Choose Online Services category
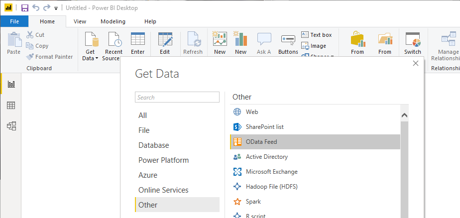This screenshot has width=460, height=218. tap(163, 190)
